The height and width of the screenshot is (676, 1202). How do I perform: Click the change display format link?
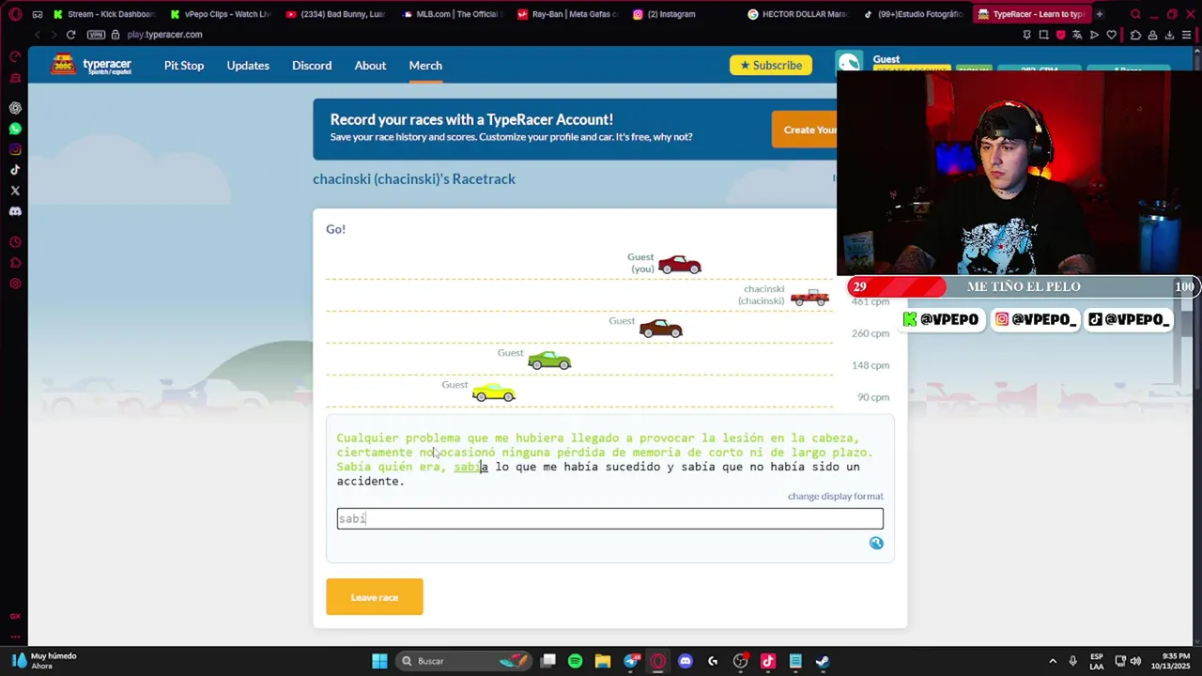click(x=835, y=496)
